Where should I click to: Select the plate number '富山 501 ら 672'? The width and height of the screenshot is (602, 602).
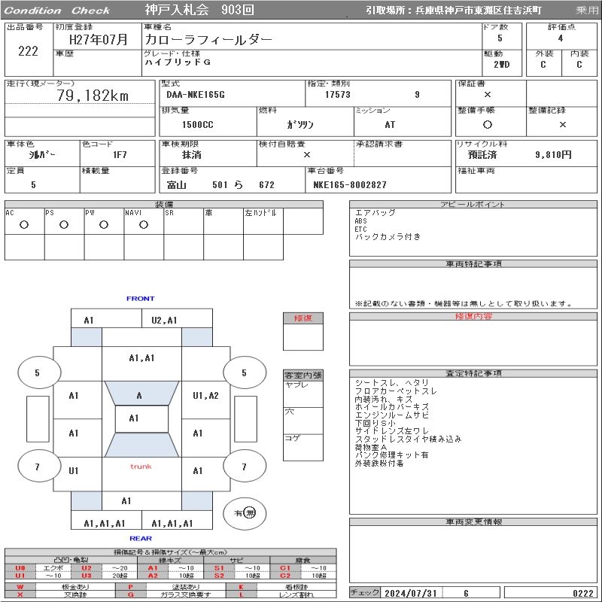[220, 185]
